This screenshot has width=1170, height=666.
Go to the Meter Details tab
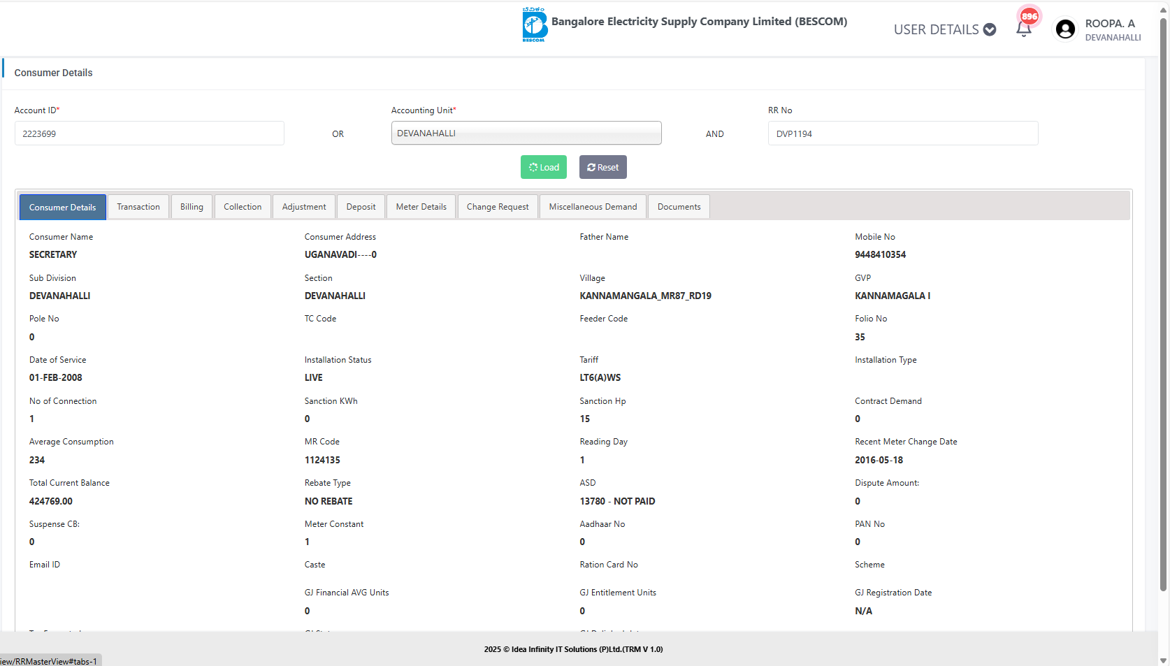click(x=421, y=207)
